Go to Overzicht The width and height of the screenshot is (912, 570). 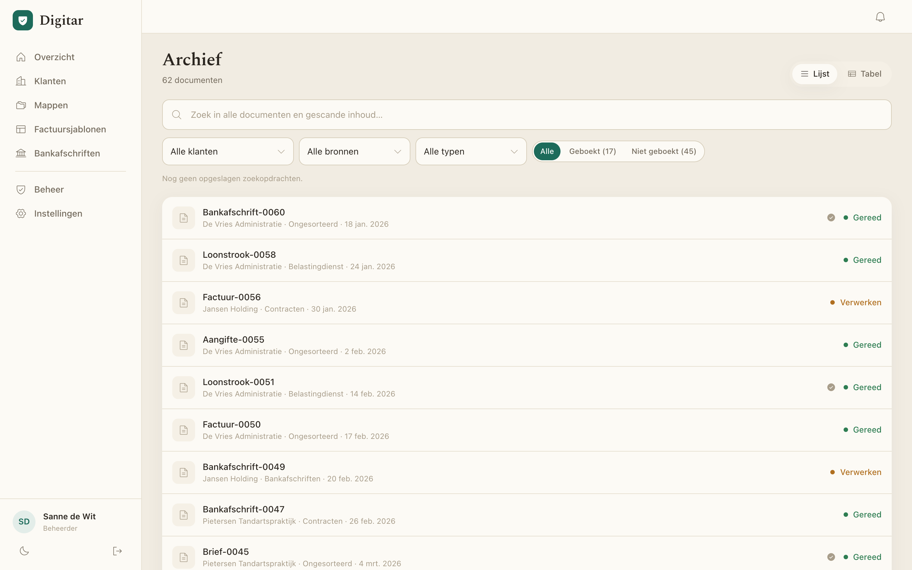[x=71, y=57]
